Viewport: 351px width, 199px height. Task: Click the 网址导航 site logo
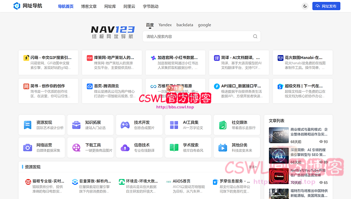coord(27,6)
